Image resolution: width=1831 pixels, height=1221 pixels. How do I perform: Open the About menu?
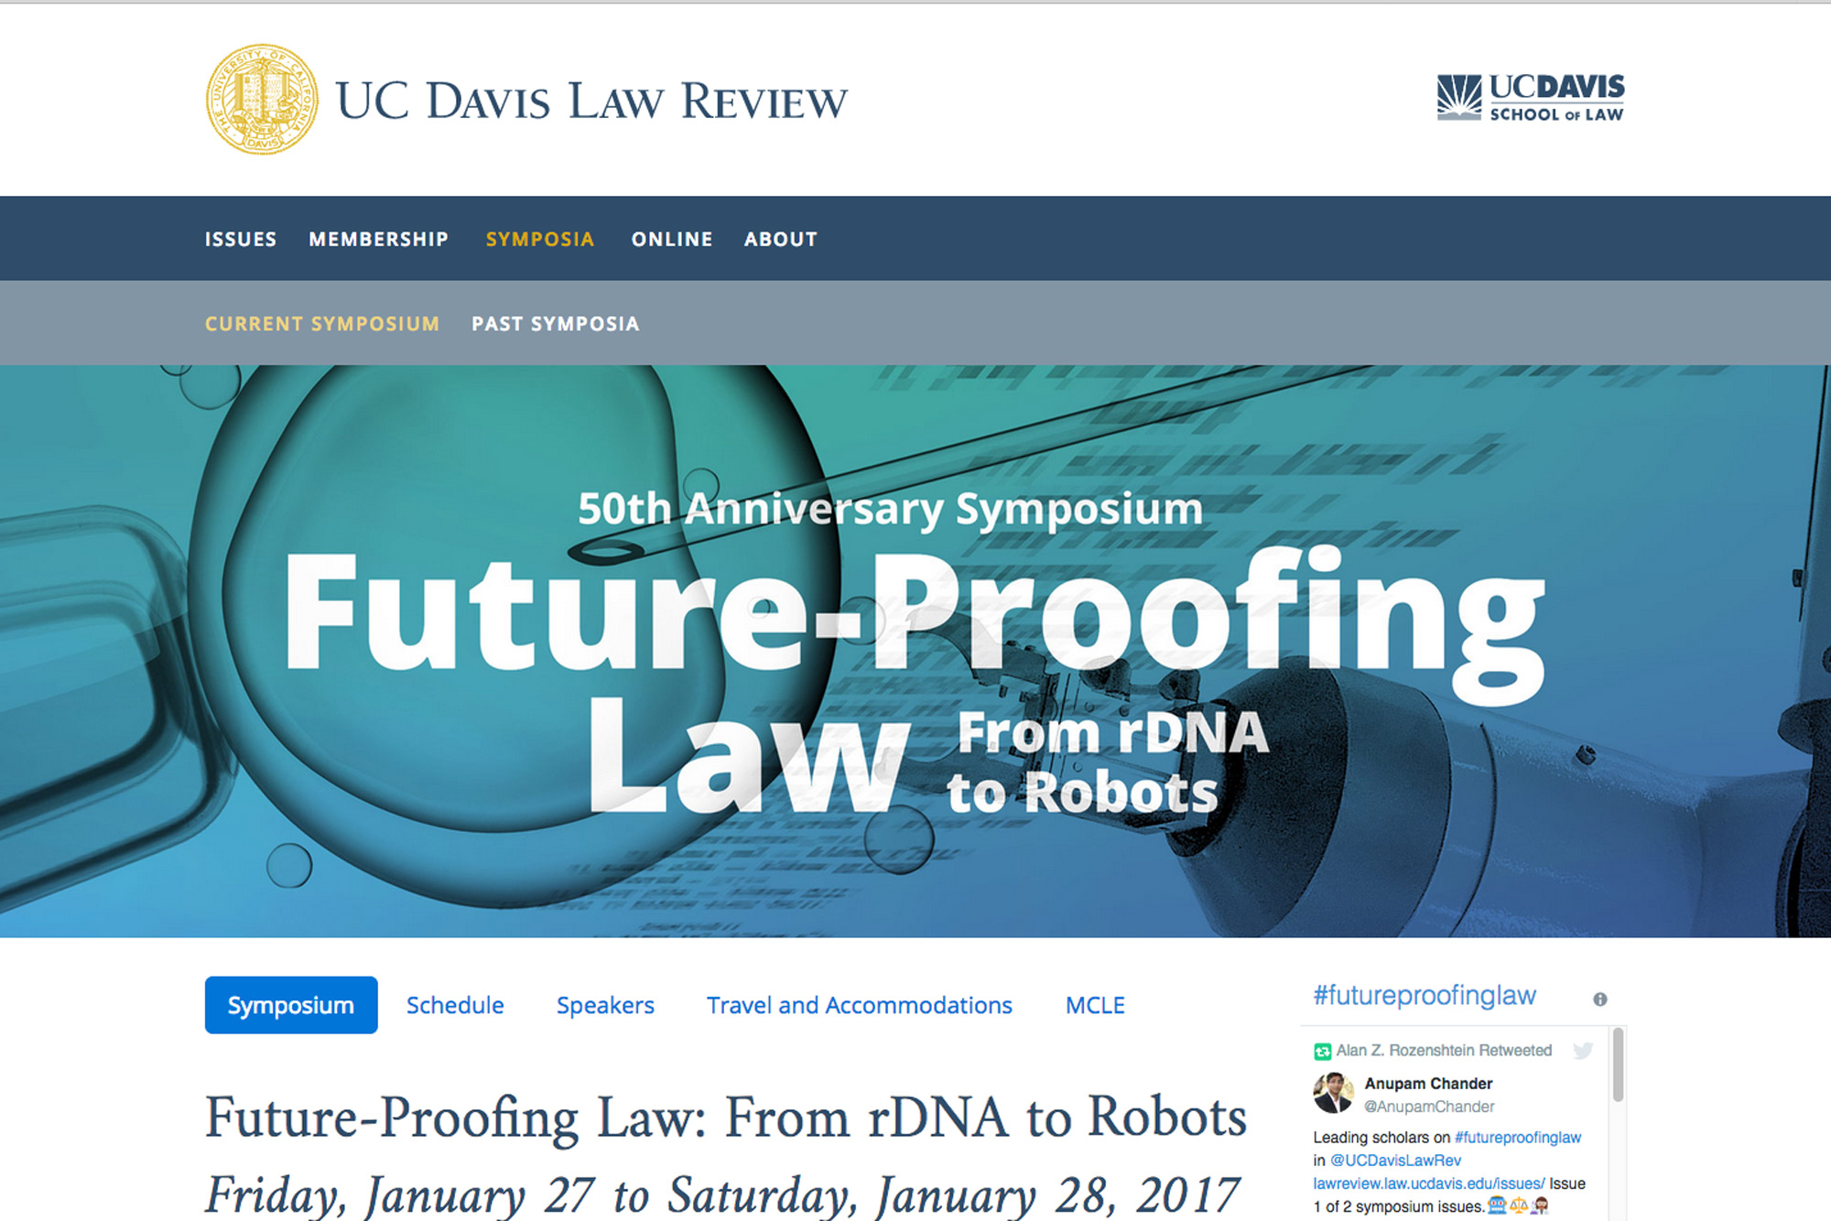point(780,239)
